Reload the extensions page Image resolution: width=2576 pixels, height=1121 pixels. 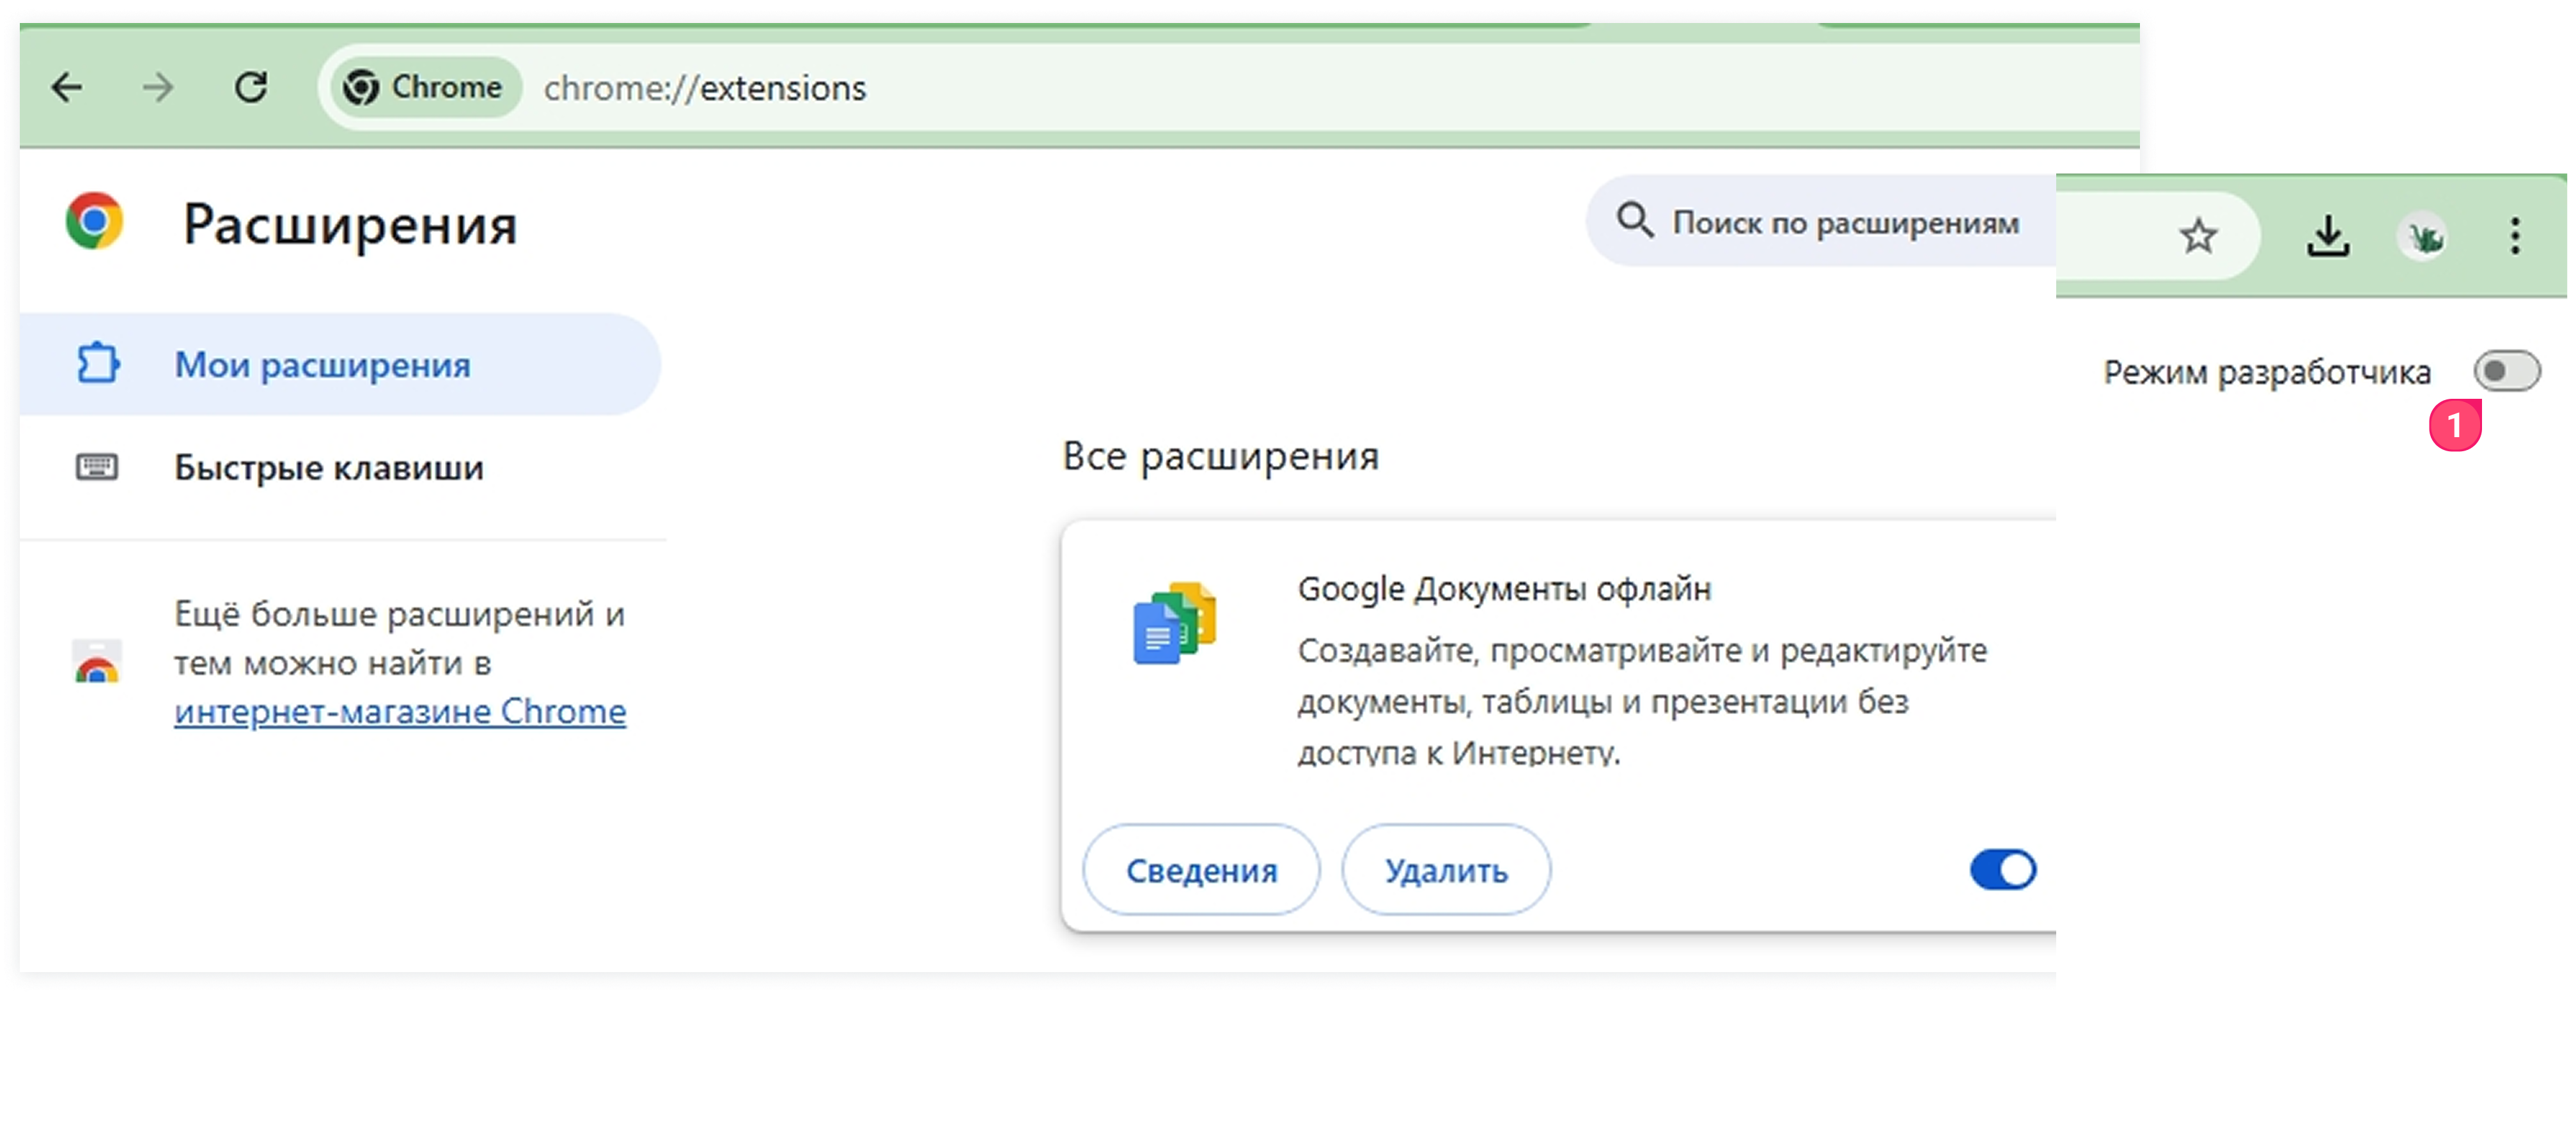[x=251, y=88]
